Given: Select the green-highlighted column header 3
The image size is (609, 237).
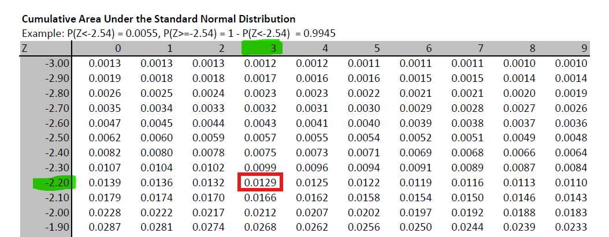Looking at the screenshot, I should click(x=272, y=48).
